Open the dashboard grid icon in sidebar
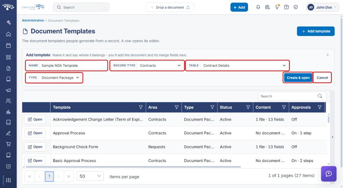The height and width of the screenshot is (188, 343). click(8, 57)
